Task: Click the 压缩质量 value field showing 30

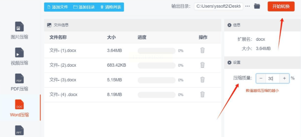Action: (x=272, y=79)
